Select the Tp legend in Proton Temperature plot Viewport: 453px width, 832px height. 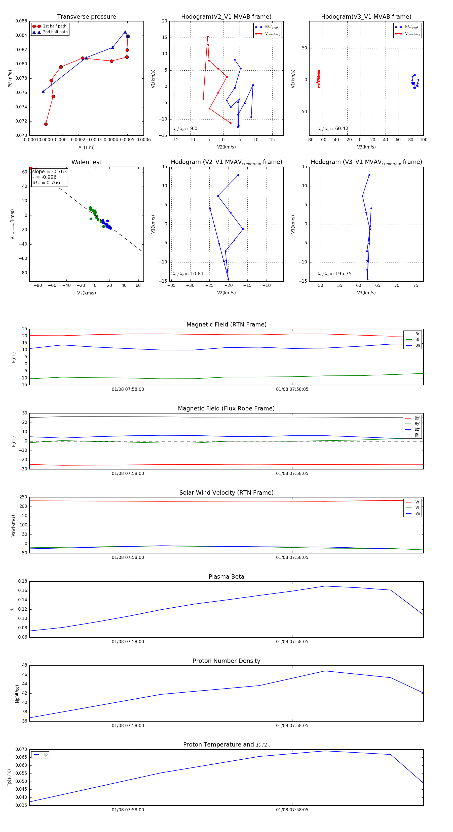click(x=40, y=755)
